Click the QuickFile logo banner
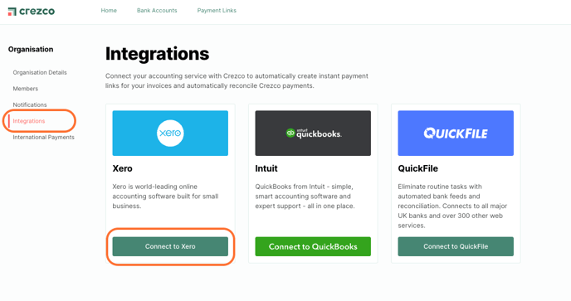571x301 pixels. coord(456,134)
